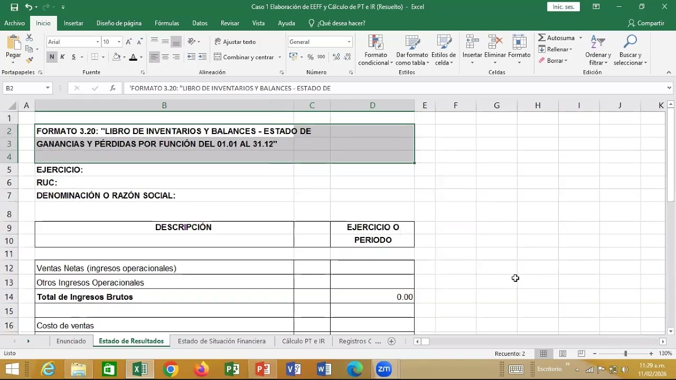The height and width of the screenshot is (380, 676).
Task: Select cell D14 showing 0.00
Action: click(x=372, y=297)
